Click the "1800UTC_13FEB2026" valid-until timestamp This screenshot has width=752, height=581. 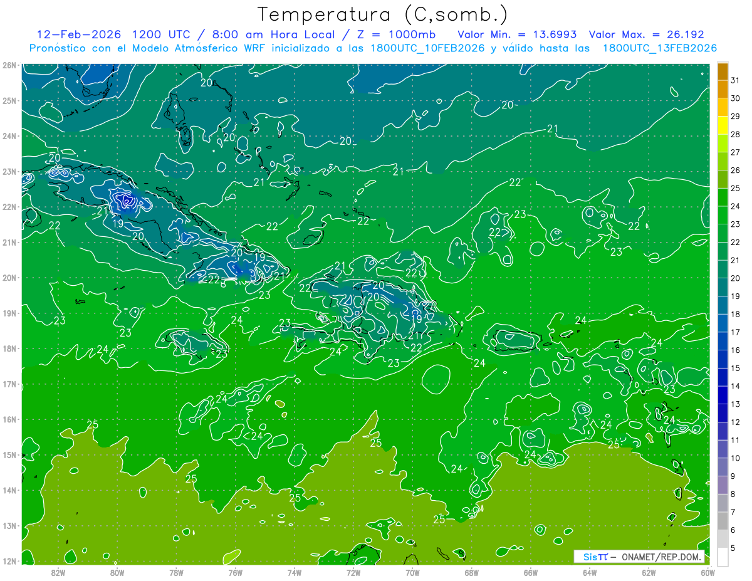[660, 48]
